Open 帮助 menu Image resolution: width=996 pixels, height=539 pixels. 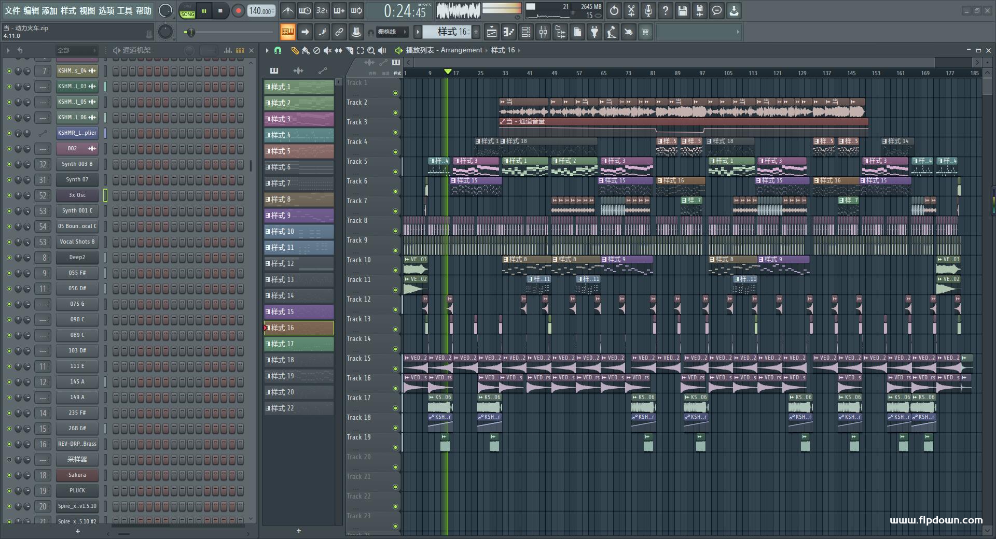[144, 11]
